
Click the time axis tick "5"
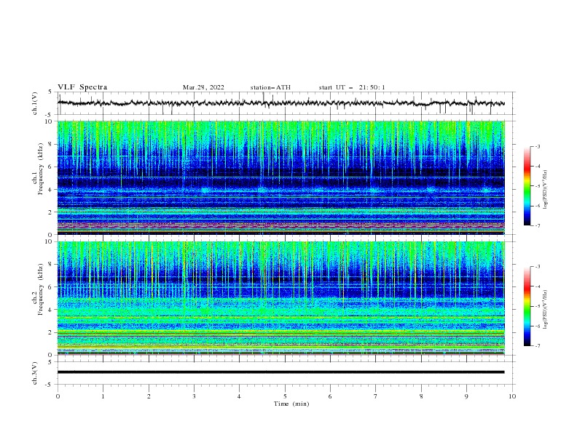coord(285,396)
